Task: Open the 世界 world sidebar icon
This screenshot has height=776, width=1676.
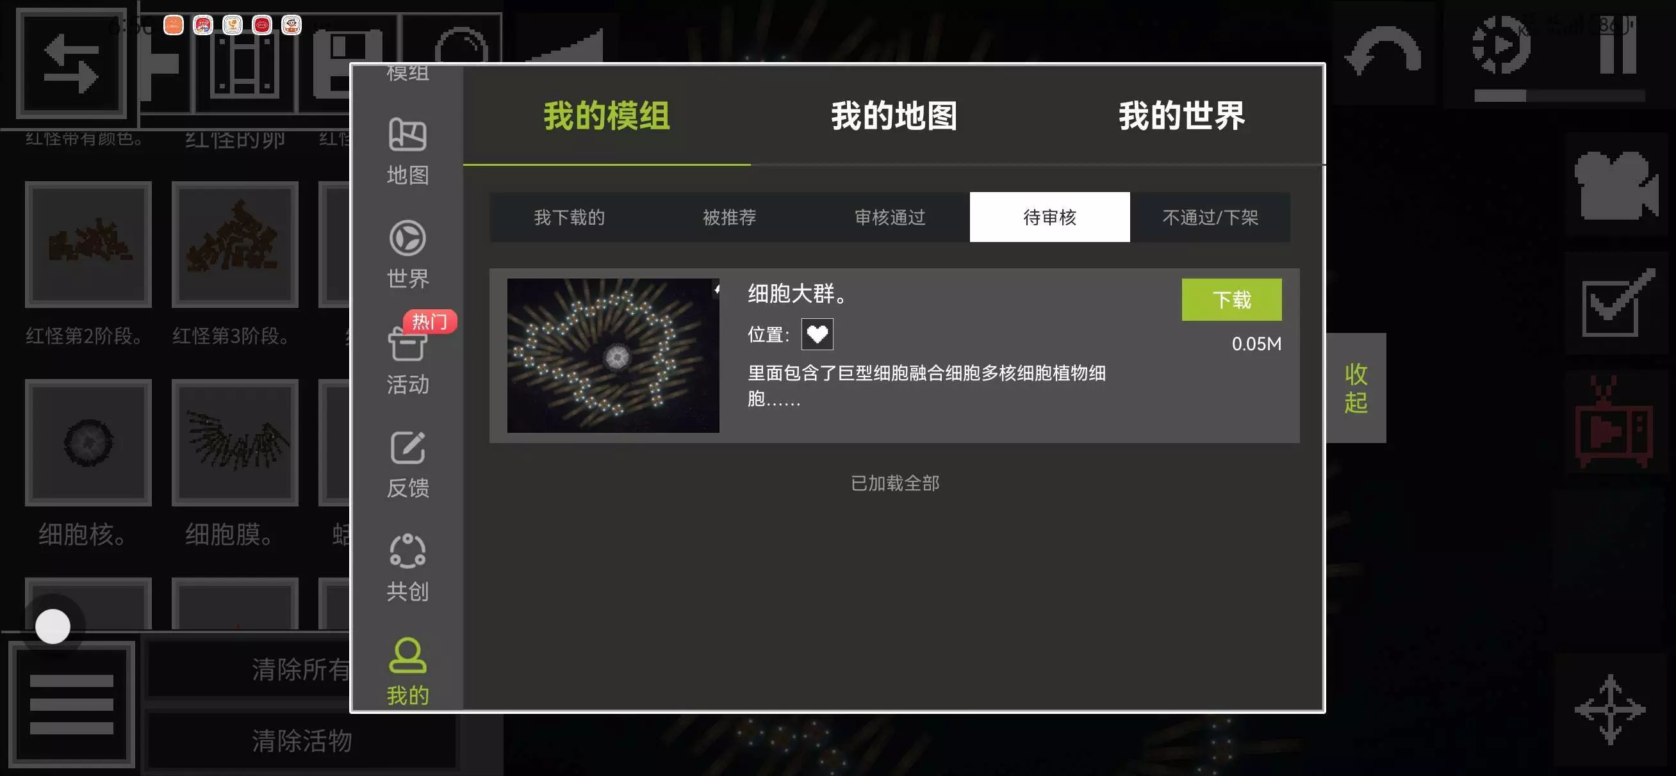Action: pyautogui.click(x=407, y=255)
